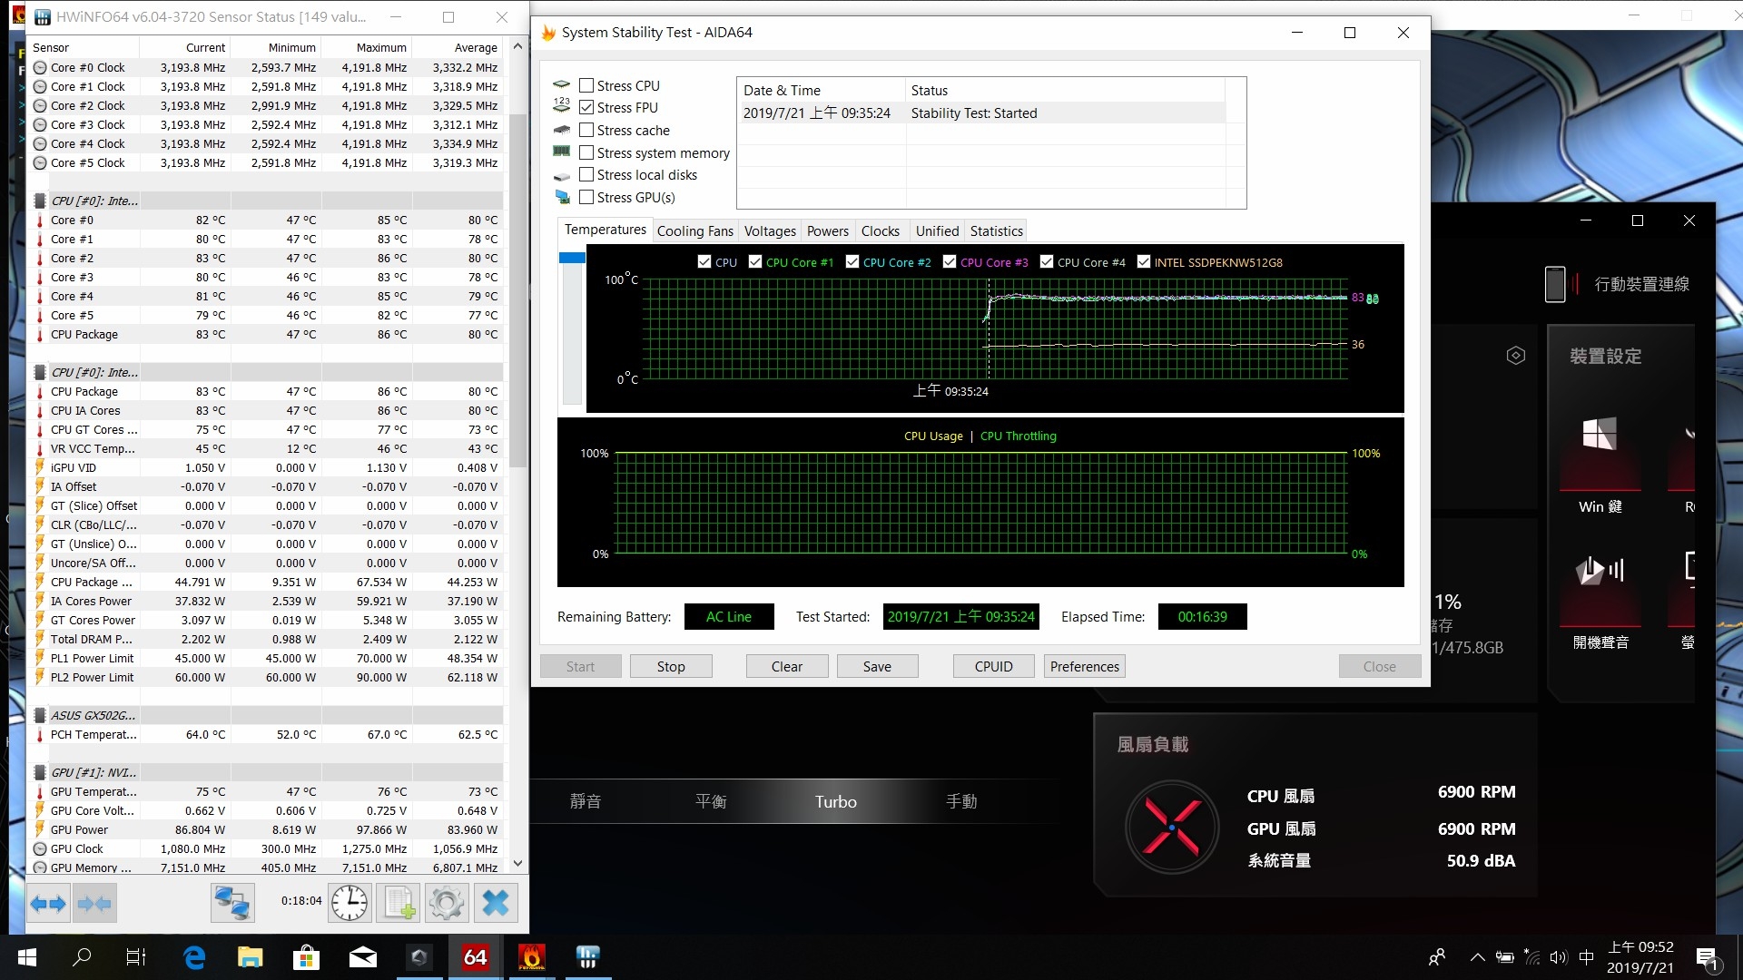This screenshot has width=1743, height=980.
Task: Show hidden system tray icons chevron
Action: (x=1477, y=957)
